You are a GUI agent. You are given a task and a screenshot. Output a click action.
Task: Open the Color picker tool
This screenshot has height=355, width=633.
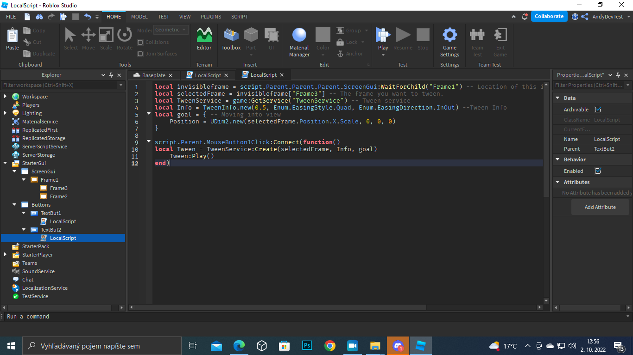[x=323, y=43]
